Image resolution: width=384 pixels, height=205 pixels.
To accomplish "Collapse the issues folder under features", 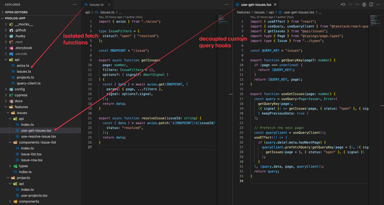I will tap(9, 113).
